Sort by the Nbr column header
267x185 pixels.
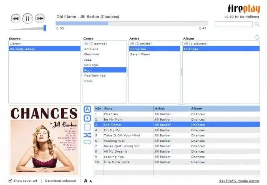click(x=98, y=109)
